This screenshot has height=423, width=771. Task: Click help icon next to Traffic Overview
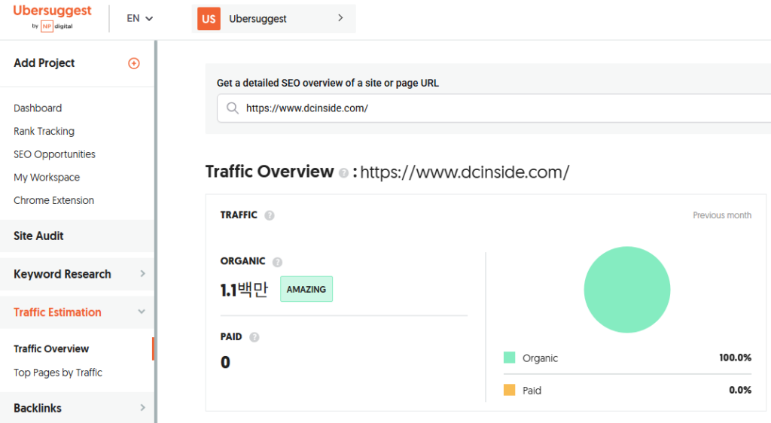click(x=343, y=172)
